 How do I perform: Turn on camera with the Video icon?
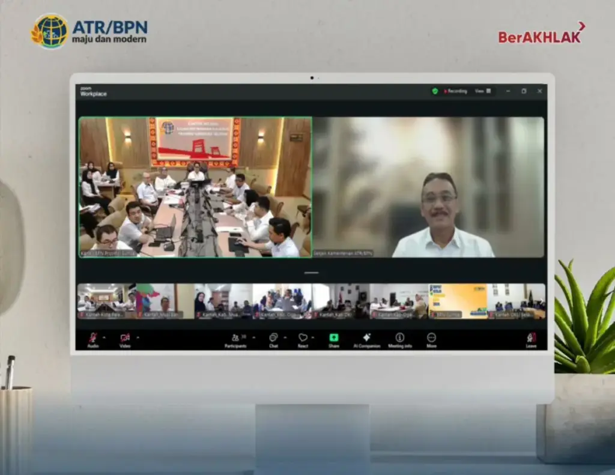[x=125, y=339]
